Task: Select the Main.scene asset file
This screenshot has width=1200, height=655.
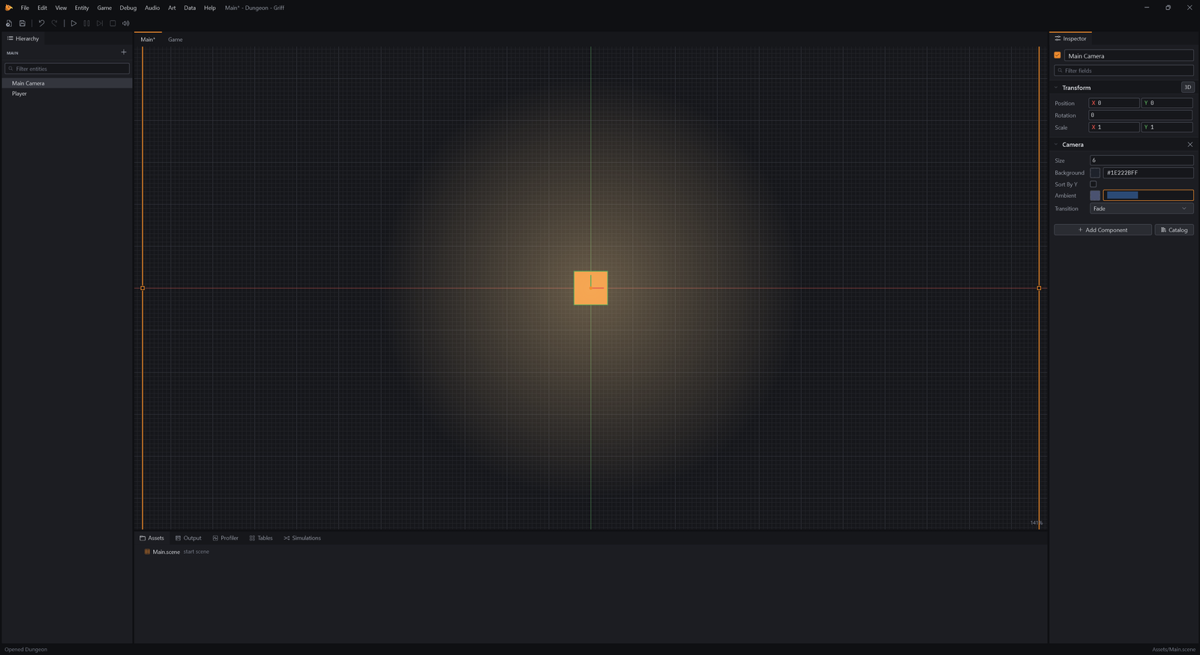Action: tap(166, 552)
